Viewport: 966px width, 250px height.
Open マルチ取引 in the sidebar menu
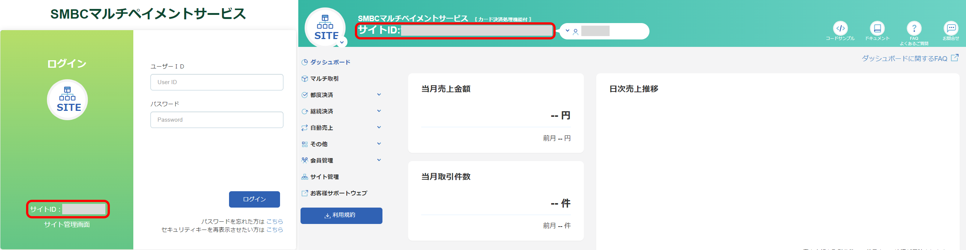point(324,79)
